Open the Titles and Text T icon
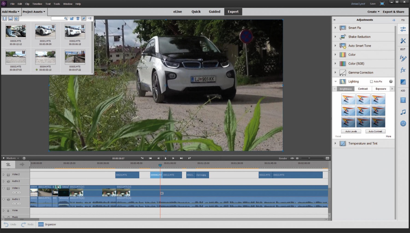 click(x=403, y=100)
